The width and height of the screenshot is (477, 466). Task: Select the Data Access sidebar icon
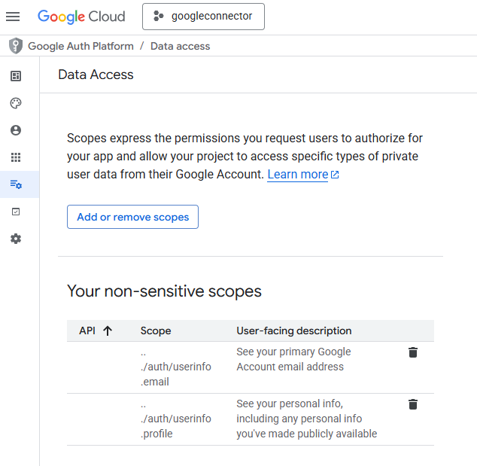pyautogui.click(x=16, y=184)
